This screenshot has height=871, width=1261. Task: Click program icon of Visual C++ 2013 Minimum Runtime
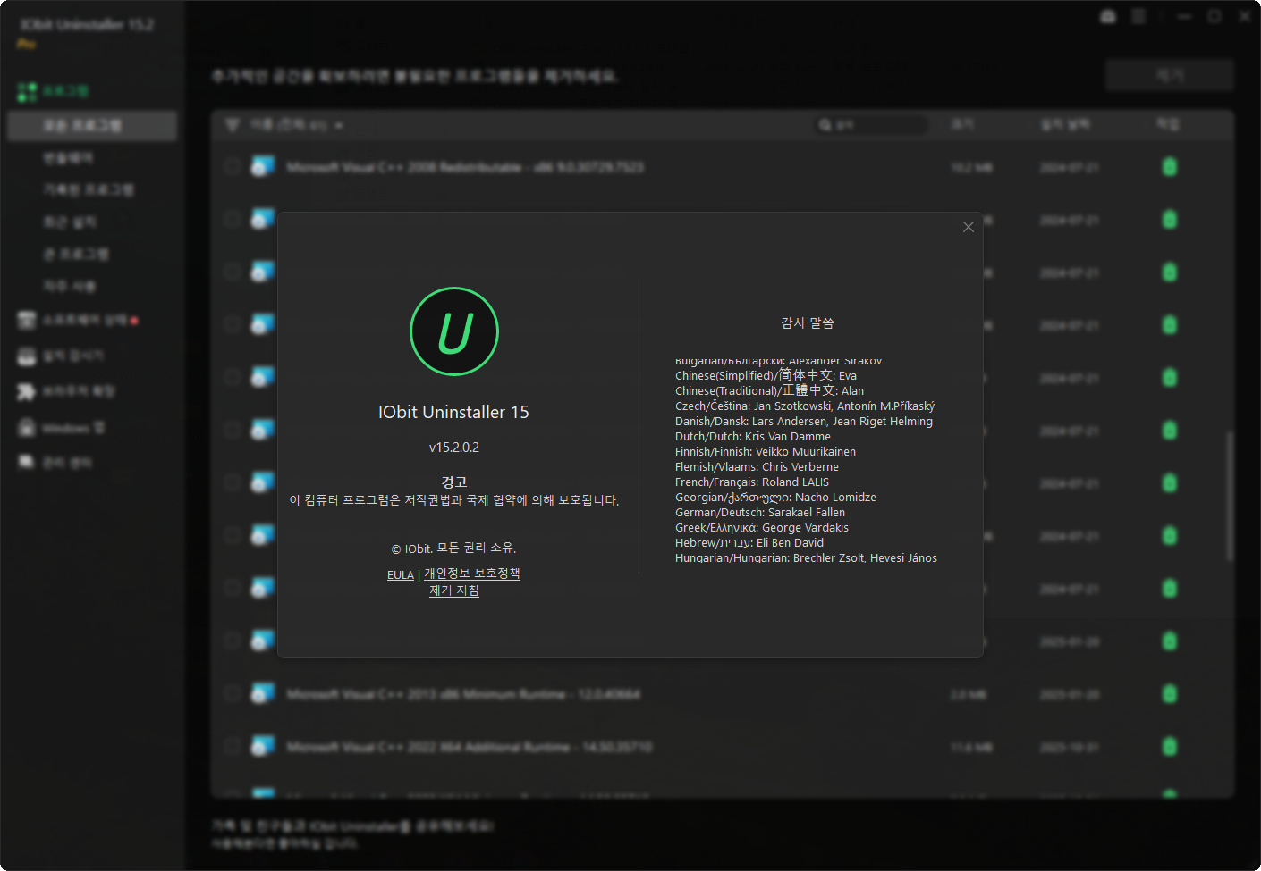pyautogui.click(x=262, y=693)
